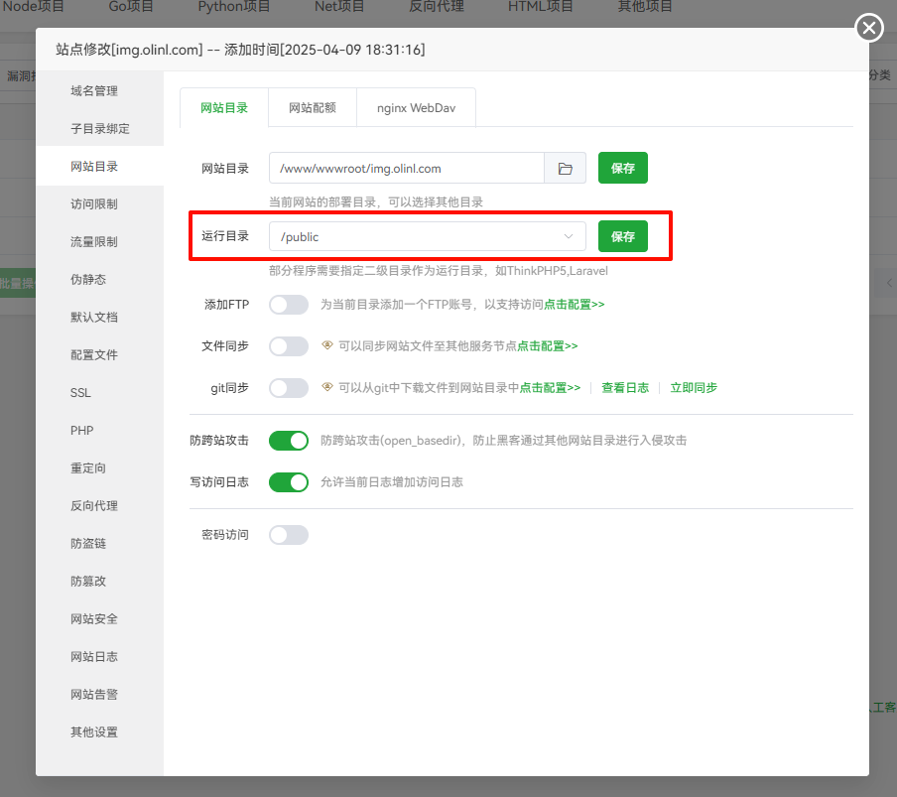Select the 网站目录 tab
The image size is (897, 797).
tap(222, 107)
